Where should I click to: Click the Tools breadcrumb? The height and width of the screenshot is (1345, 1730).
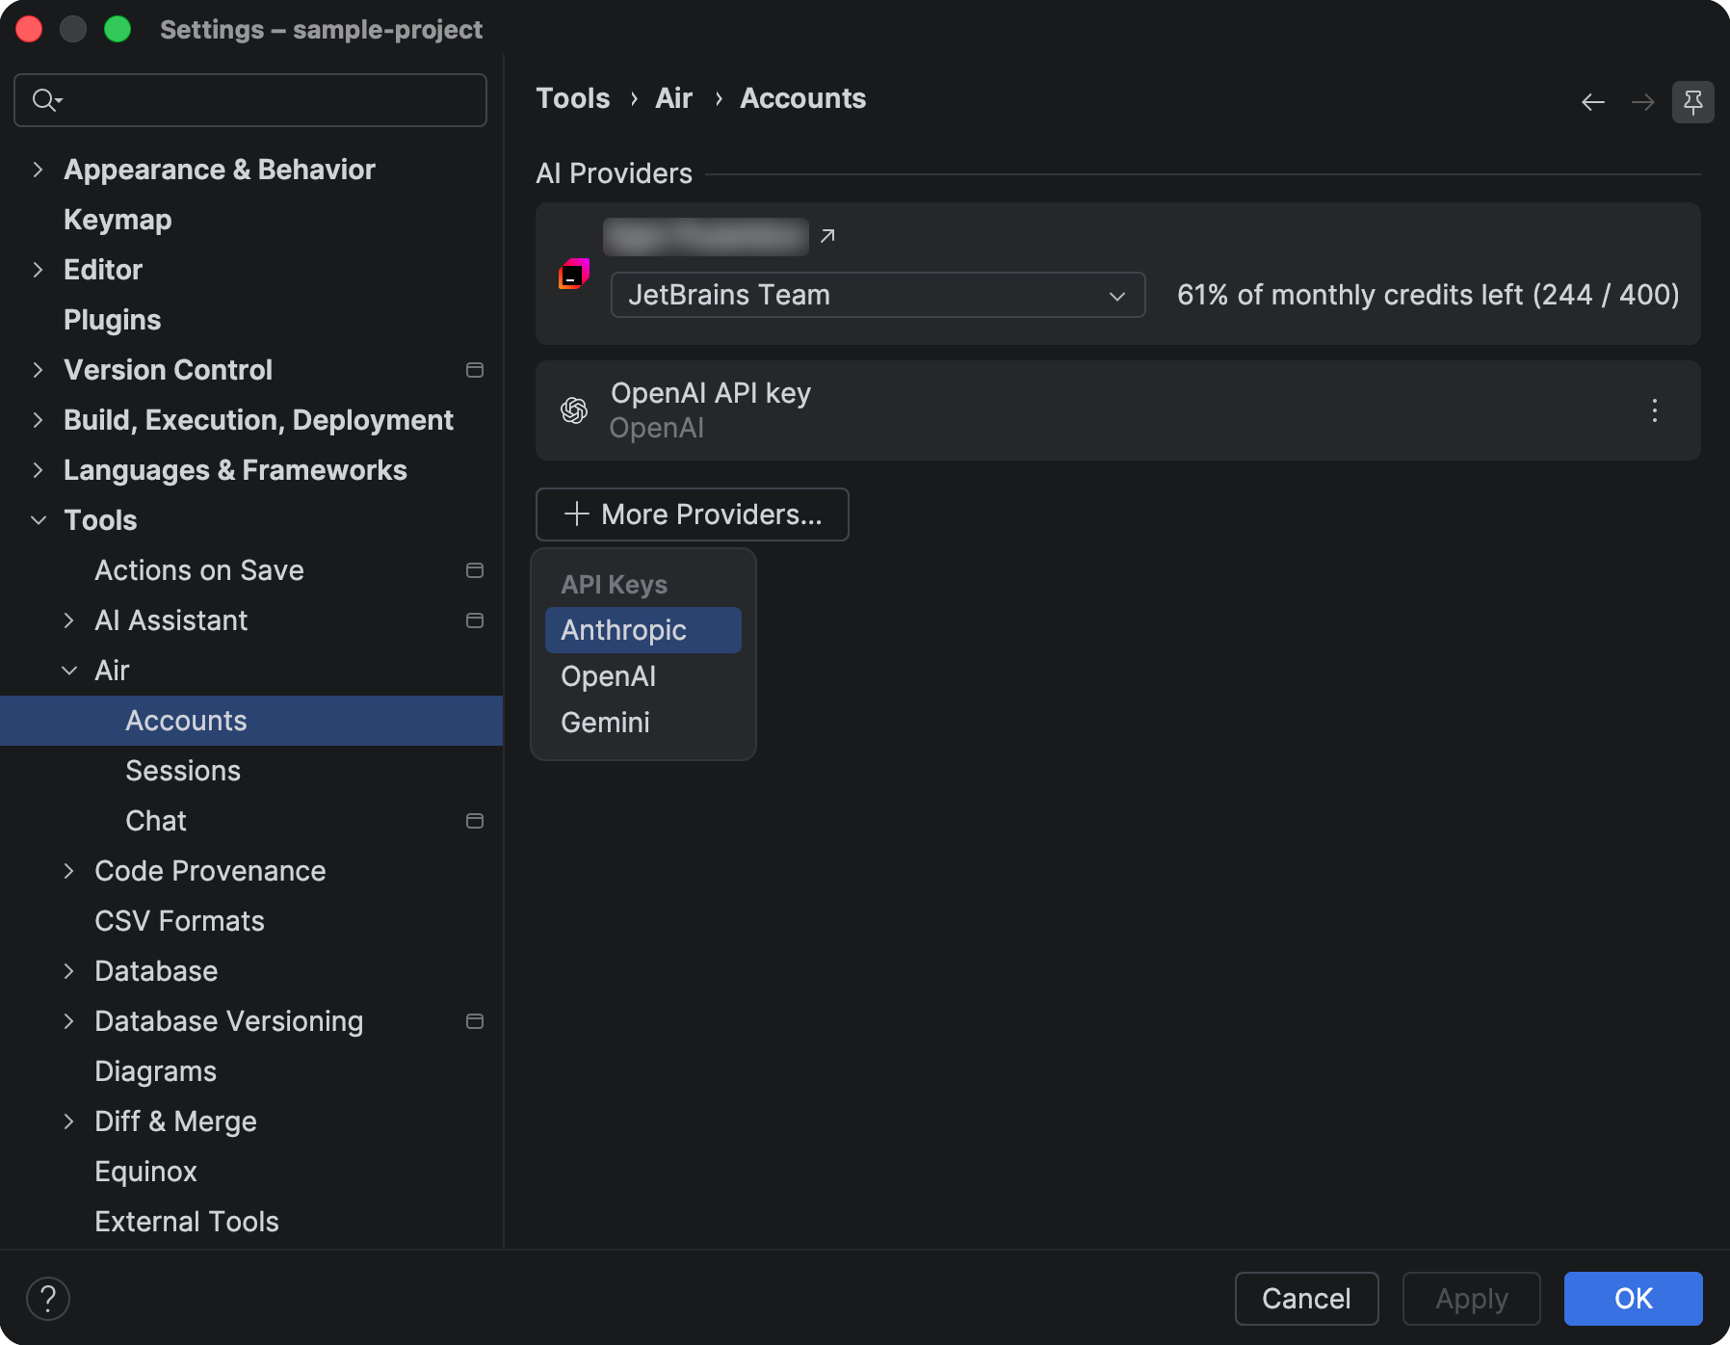[573, 98]
